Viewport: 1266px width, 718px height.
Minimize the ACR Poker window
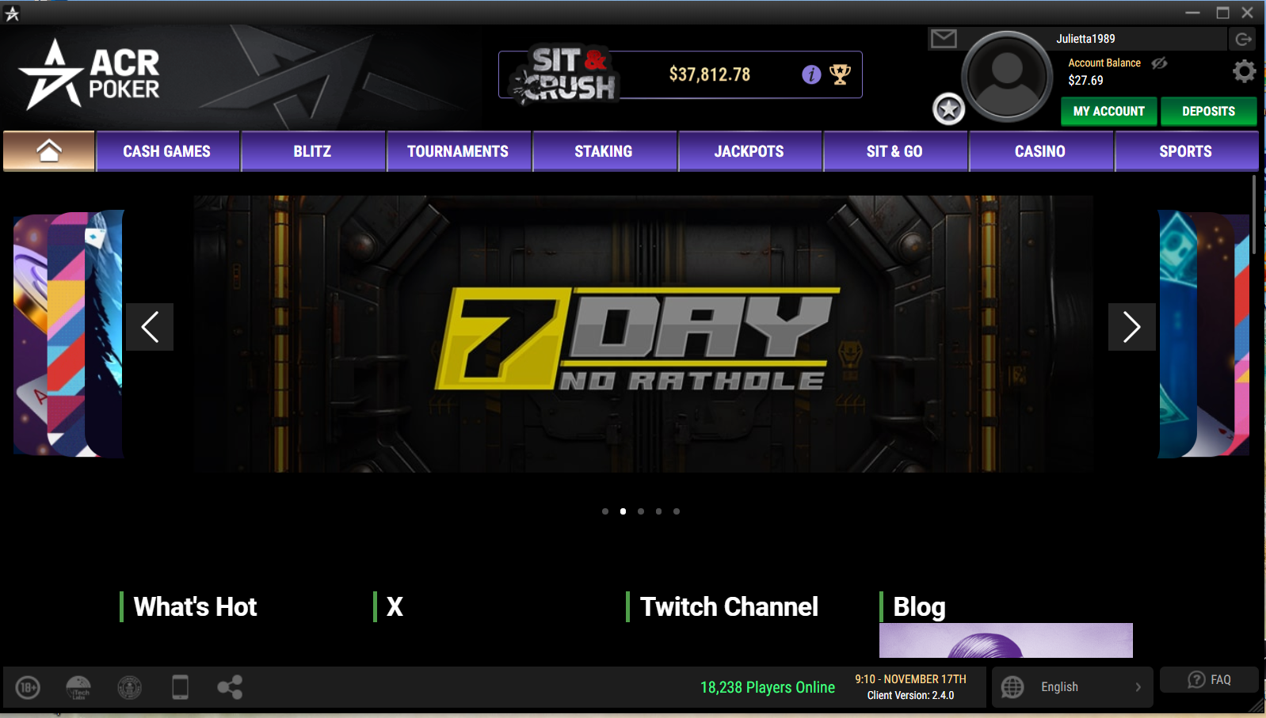1192,13
